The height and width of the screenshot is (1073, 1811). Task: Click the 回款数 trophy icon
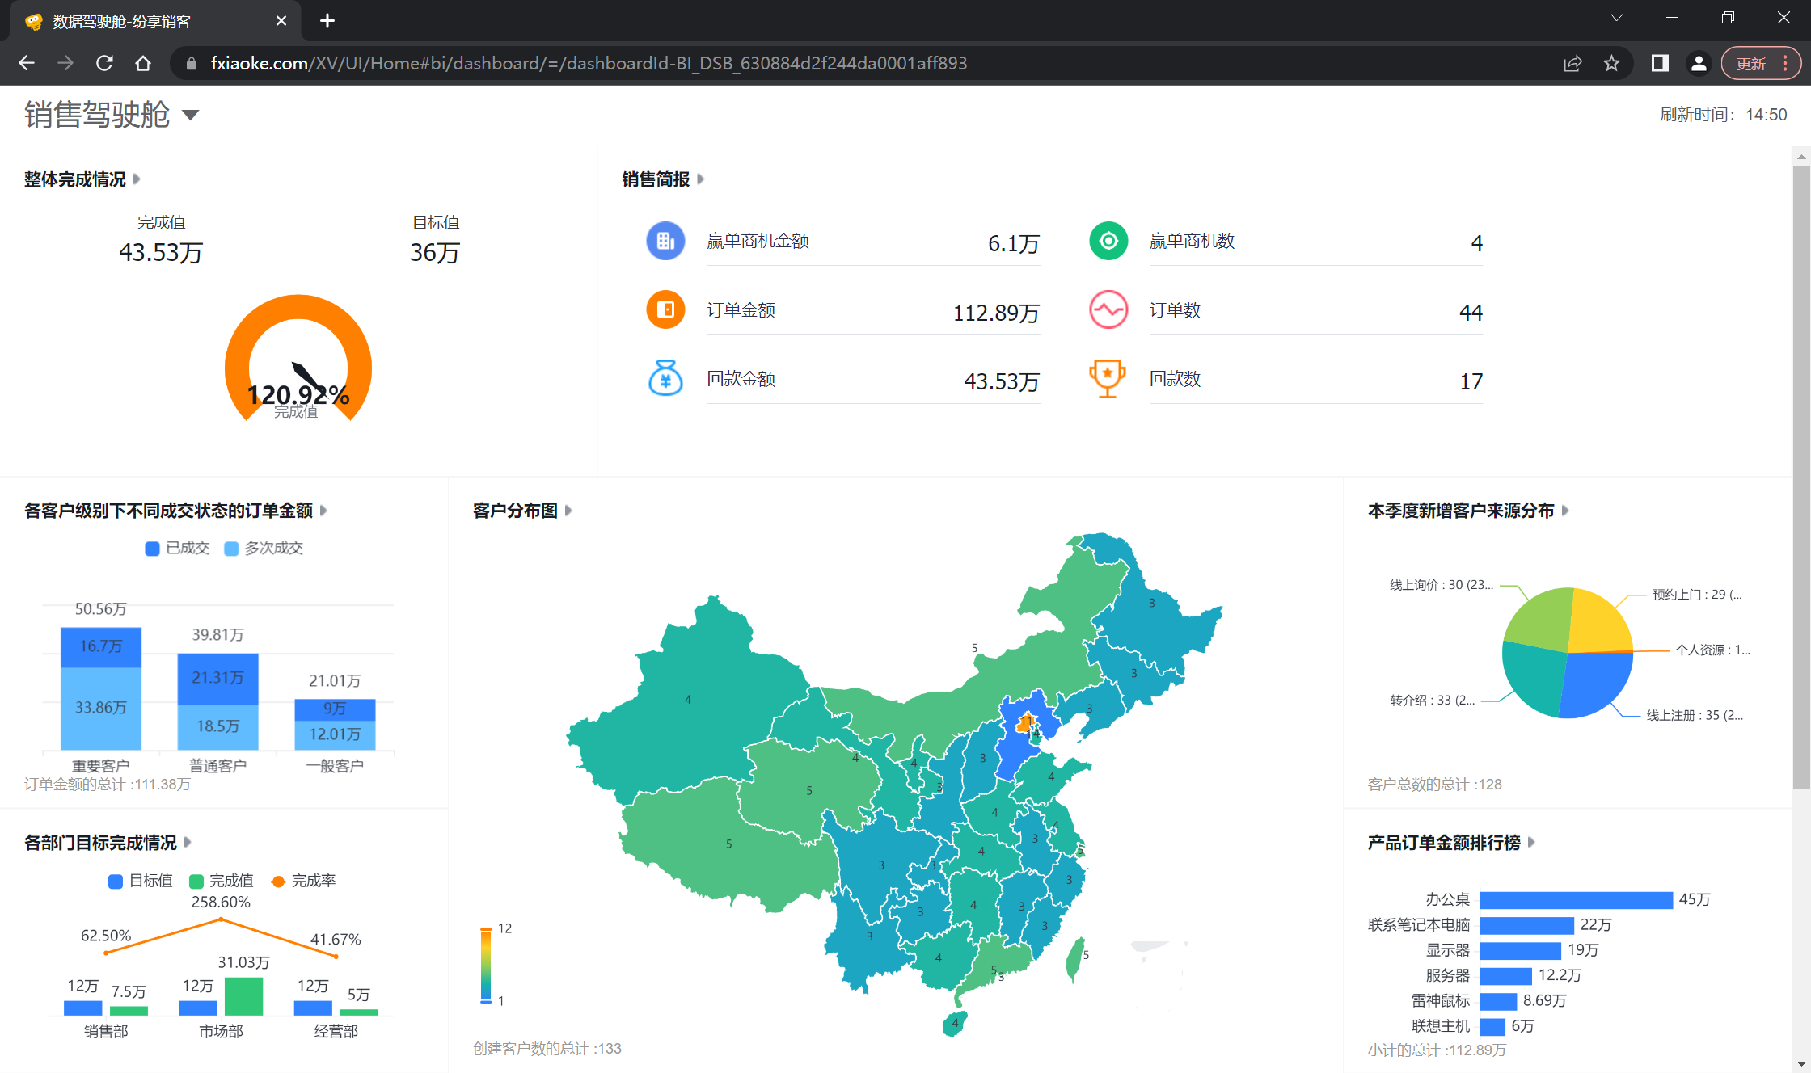click(1107, 378)
